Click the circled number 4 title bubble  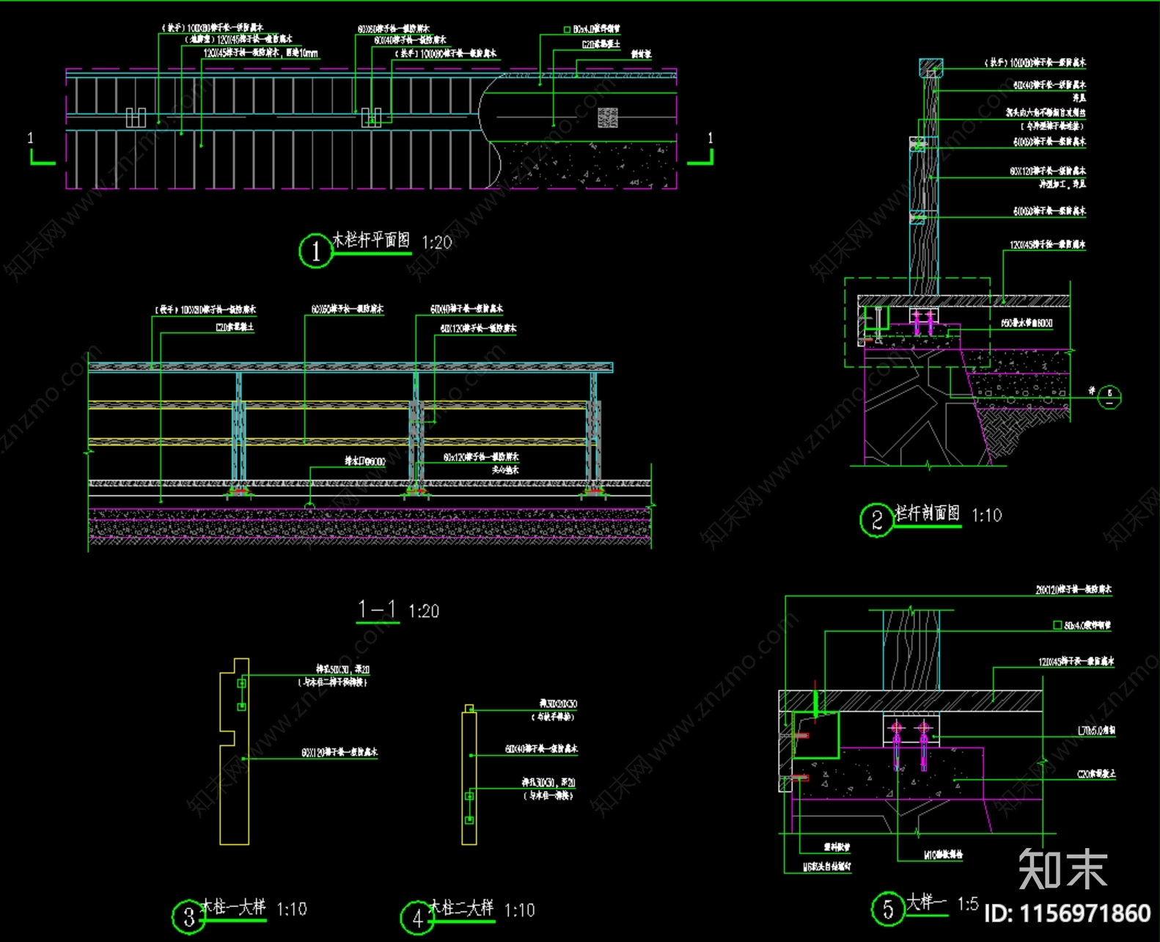[417, 918]
